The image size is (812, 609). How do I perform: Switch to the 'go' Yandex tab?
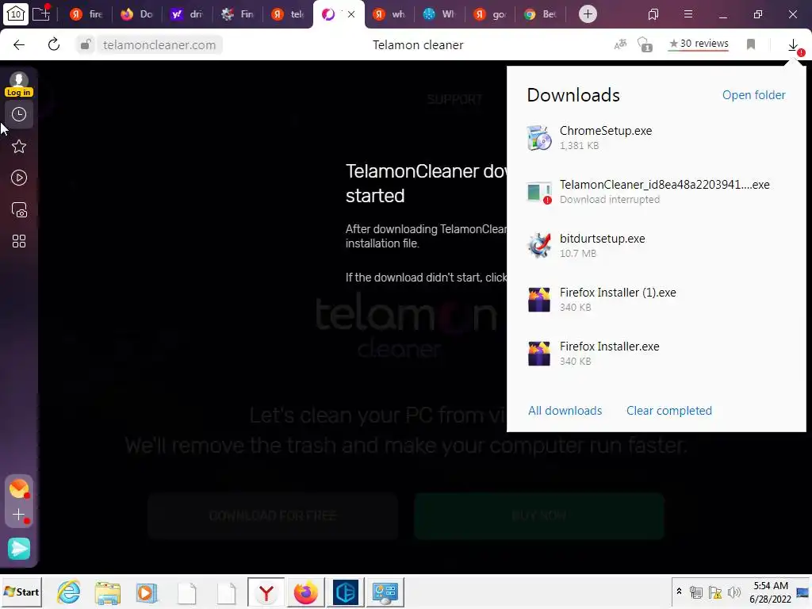pos(489,14)
